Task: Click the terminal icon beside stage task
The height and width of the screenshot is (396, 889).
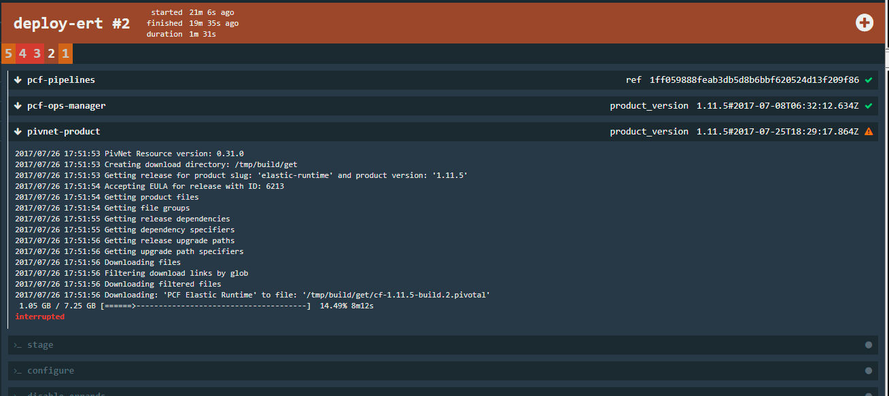Action: point(17,345)
